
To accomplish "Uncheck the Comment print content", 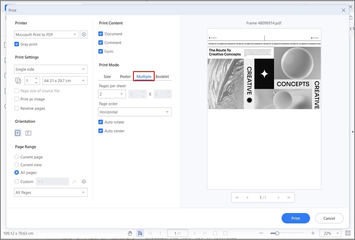I will pos(101,42).
